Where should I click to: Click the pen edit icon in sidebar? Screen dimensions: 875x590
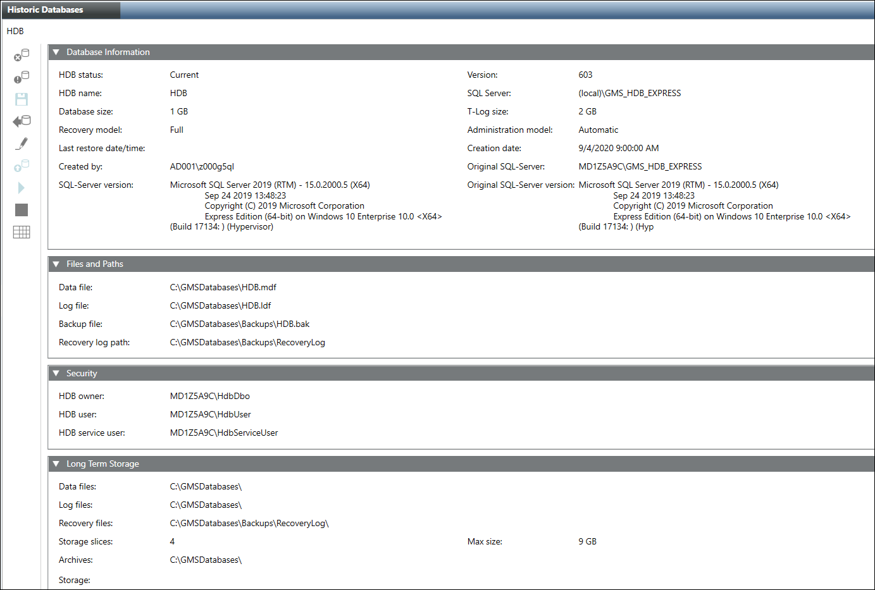pos(22,144)
